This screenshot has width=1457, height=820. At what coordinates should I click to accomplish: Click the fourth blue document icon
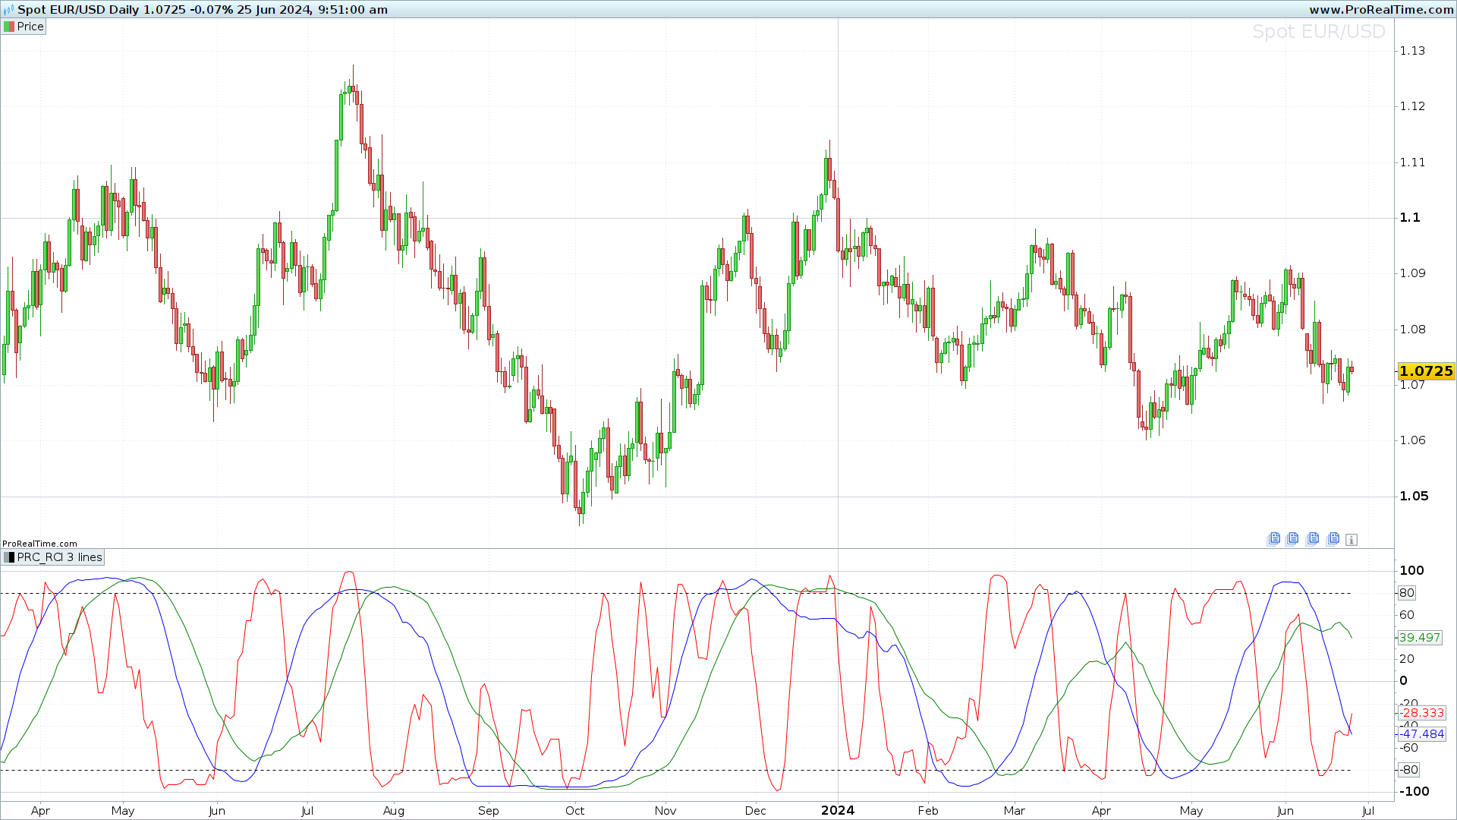(1333, 539)
